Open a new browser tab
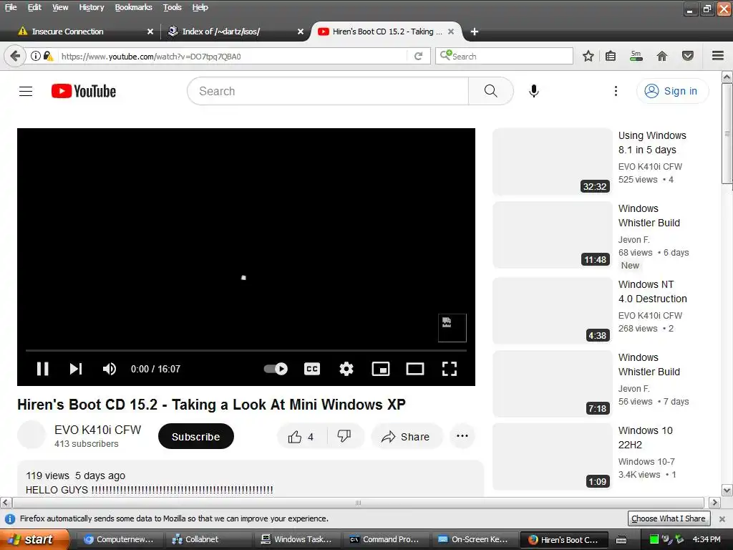This screenshot has height=550, width=733. pos(474,32)
